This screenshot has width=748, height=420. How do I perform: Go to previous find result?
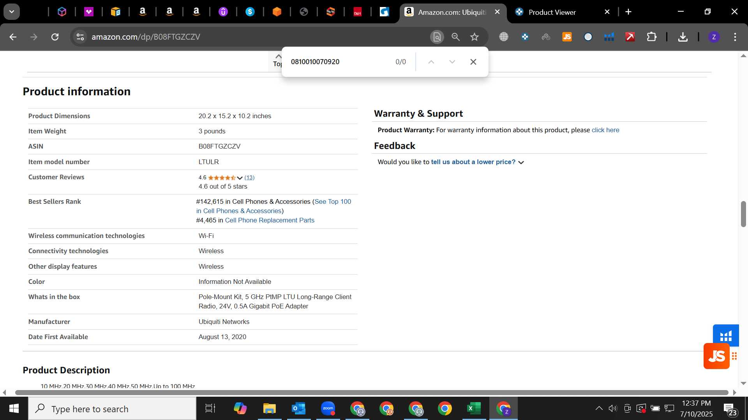(x=431, y=62)
